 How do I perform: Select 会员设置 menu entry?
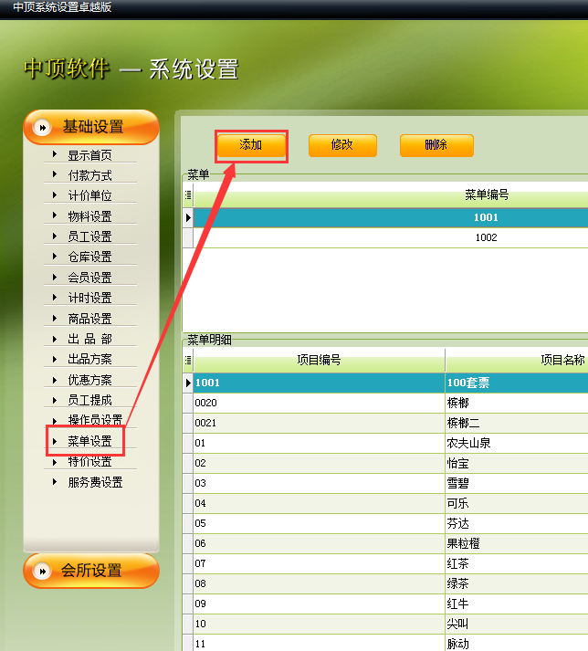89,278
